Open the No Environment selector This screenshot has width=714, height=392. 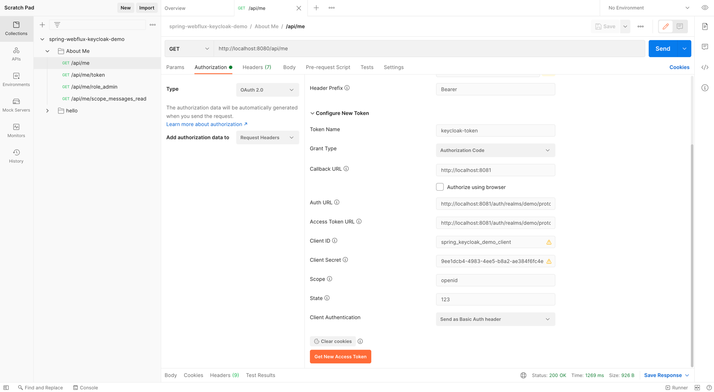click(x=648, y=8)
